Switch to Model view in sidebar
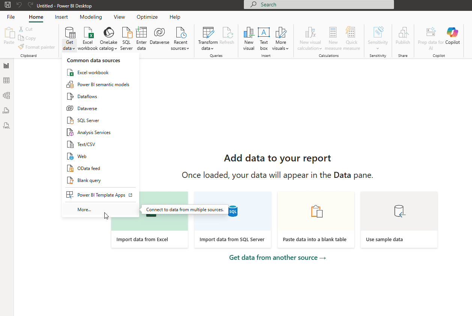Viewport: 472px width, 316px height. pos(6,95)
